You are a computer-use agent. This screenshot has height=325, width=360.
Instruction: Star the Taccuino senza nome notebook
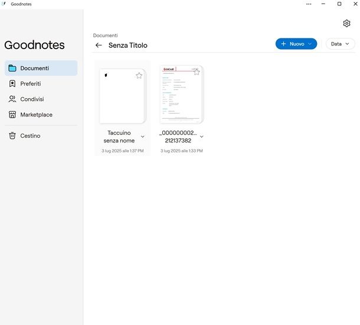pos(139,76)
